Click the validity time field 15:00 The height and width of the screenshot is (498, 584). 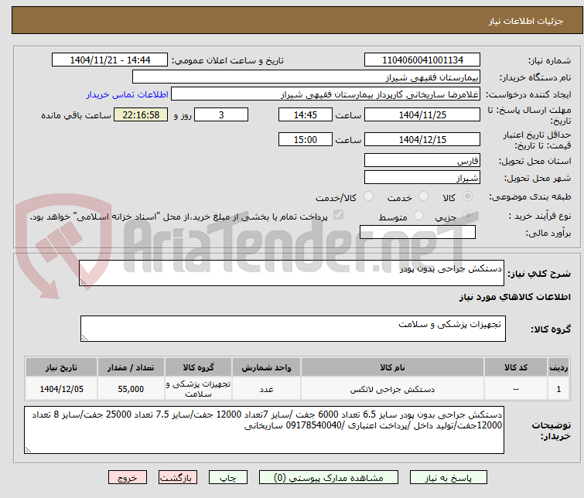coord(305,139)
